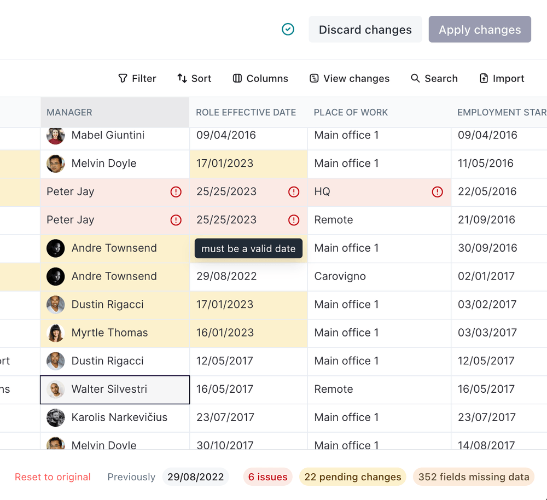
Task: Open the 6 issues badge
Action: coord(267,476)
